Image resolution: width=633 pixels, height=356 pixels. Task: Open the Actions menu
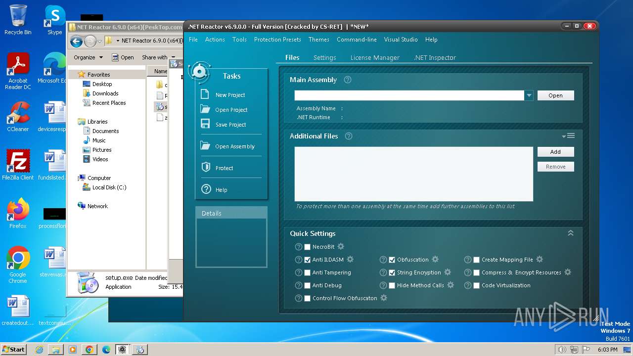click(x=215, y=40)
